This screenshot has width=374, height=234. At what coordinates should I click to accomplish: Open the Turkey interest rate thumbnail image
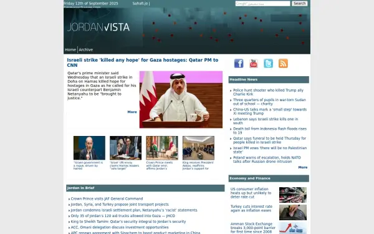(x=293, y=212)
